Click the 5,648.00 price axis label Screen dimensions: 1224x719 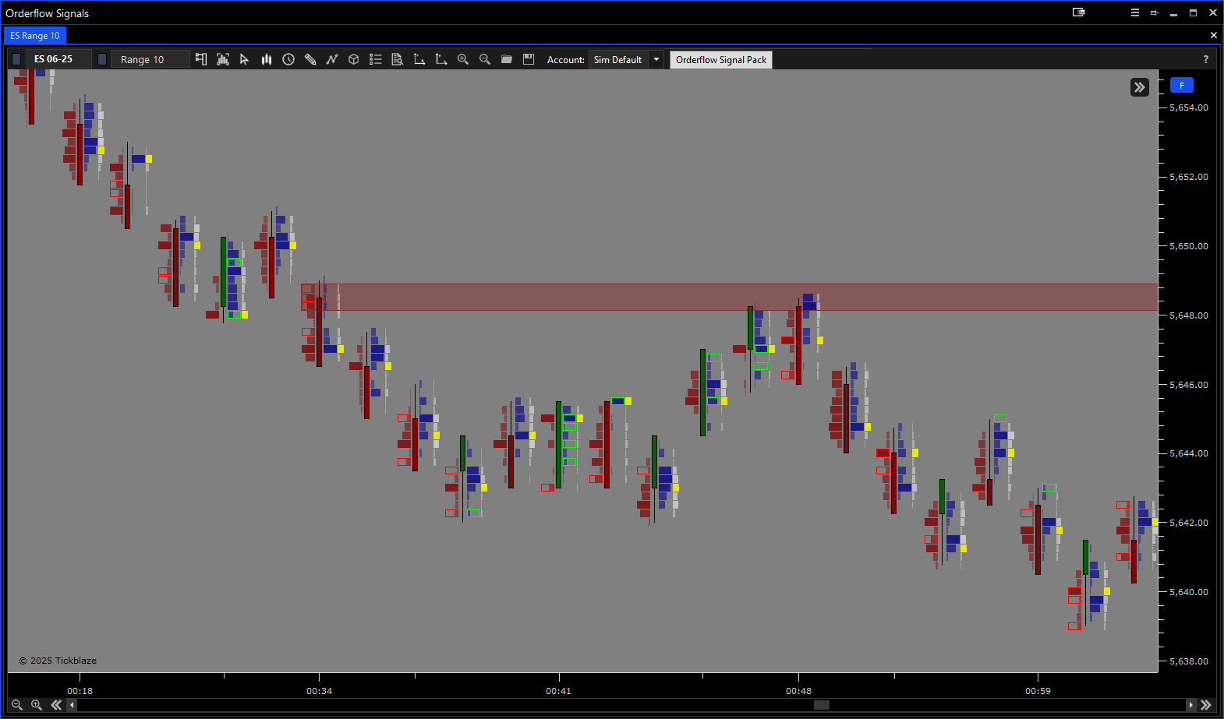click(1189, 315)
